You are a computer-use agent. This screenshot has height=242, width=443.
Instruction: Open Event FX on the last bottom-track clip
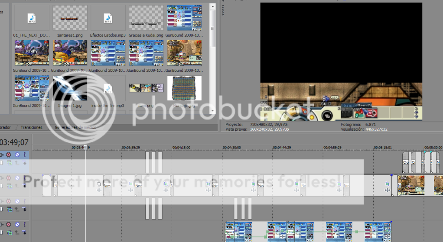[x=388, y=237]
